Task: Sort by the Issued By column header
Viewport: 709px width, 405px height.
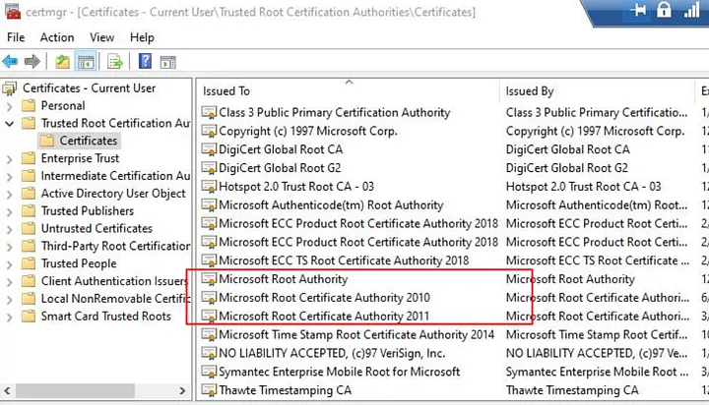Action: coord(591,91)
